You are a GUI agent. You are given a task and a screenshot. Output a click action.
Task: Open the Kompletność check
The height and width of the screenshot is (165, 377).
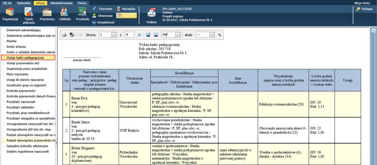click(x=104, y=23)
